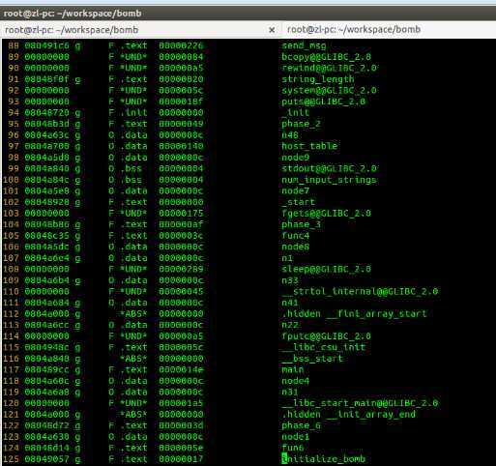
Task: Click the main symbol on line 117
Action: 293,369
